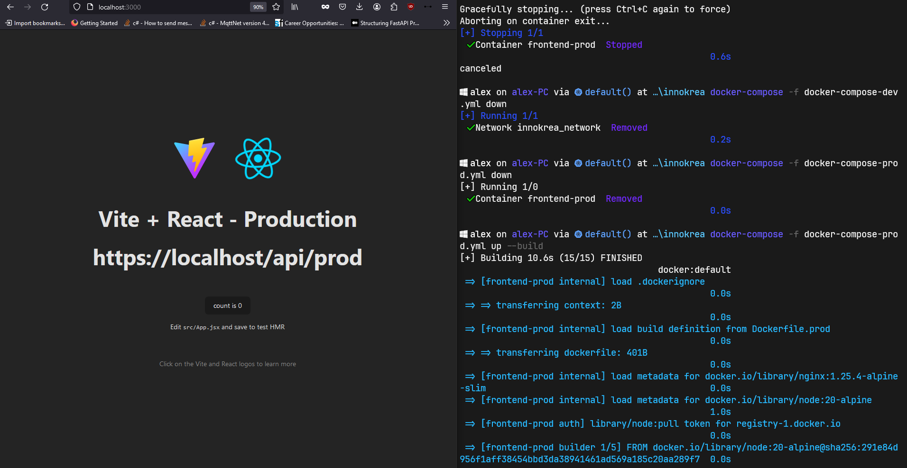
Task: Open the Career Opportunities bookmark
Action: click(x=309, y=23)
